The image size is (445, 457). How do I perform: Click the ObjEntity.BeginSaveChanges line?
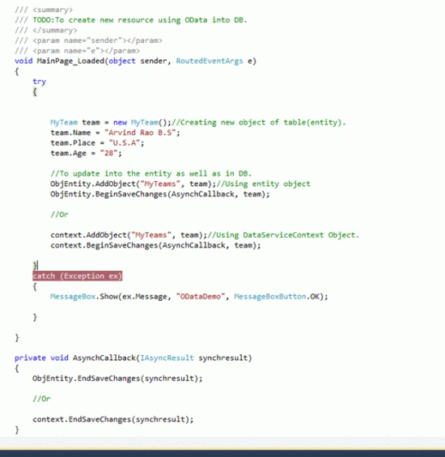point(160,194)
